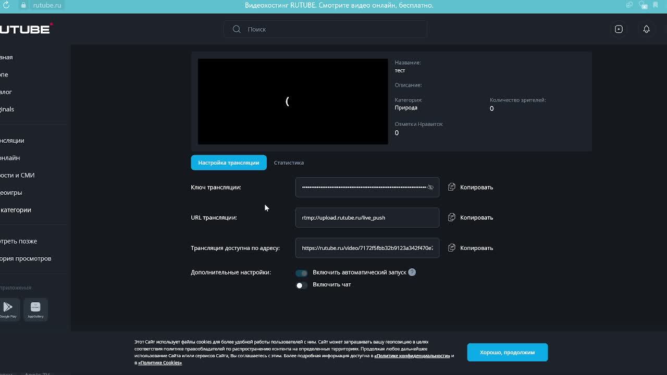Click the category value 'Природа'
The width and height of the screenshot is (667, 375).
[406, 108]
